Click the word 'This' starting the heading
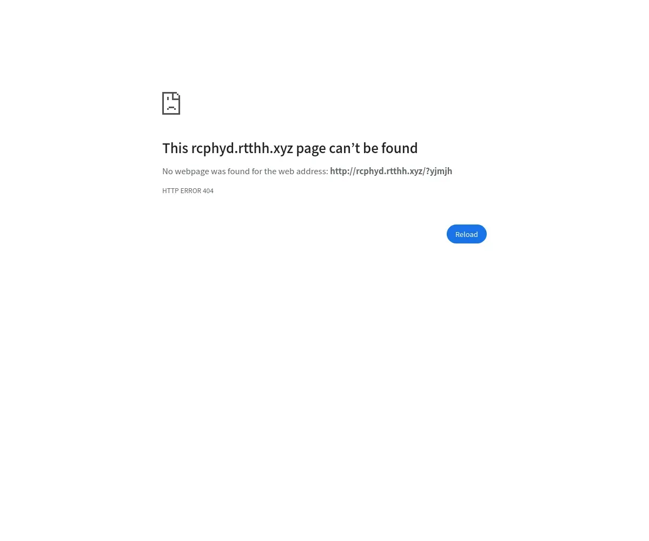The width and height of the screenshot is (649, 541). tap(175, 148)
